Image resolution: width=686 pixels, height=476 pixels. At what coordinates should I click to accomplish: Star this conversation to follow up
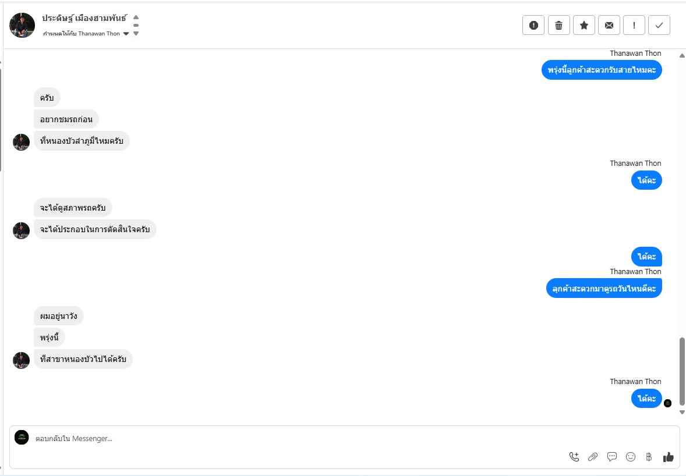pyautogui.click(x=584, y=25)
